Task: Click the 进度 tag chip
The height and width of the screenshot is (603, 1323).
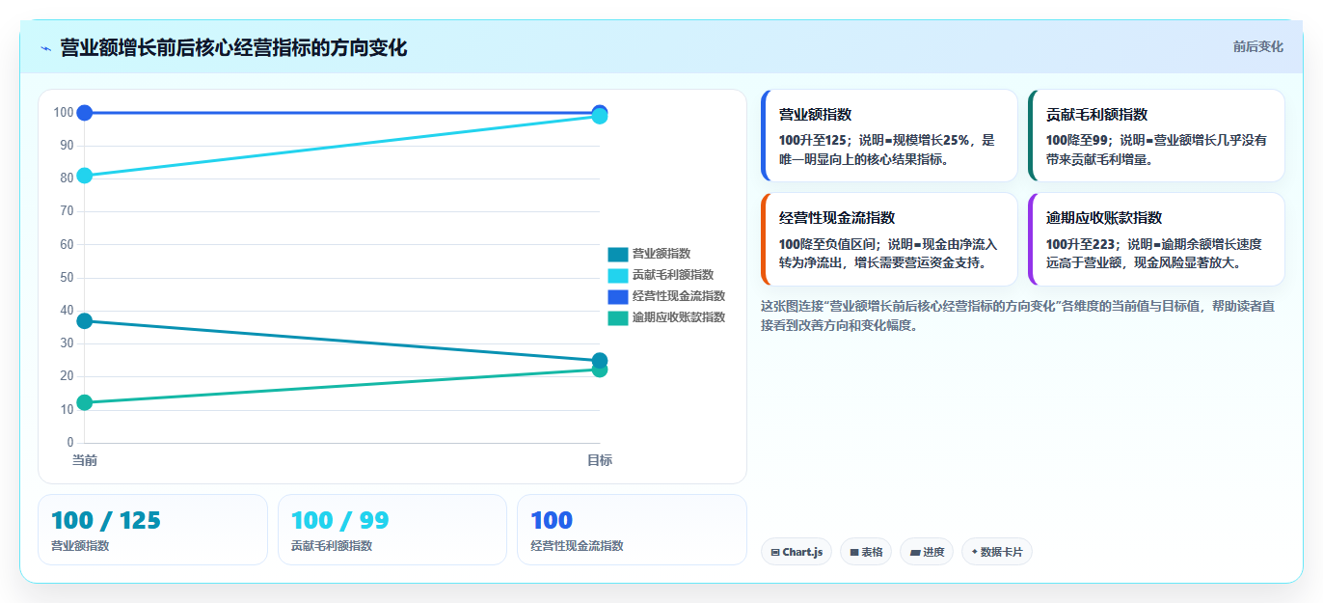Action: point(927,552)
